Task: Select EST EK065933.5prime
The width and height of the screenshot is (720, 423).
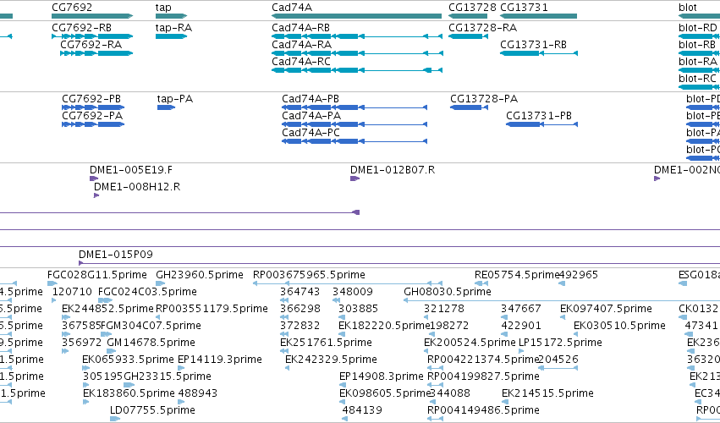Action: pos(86,368)
